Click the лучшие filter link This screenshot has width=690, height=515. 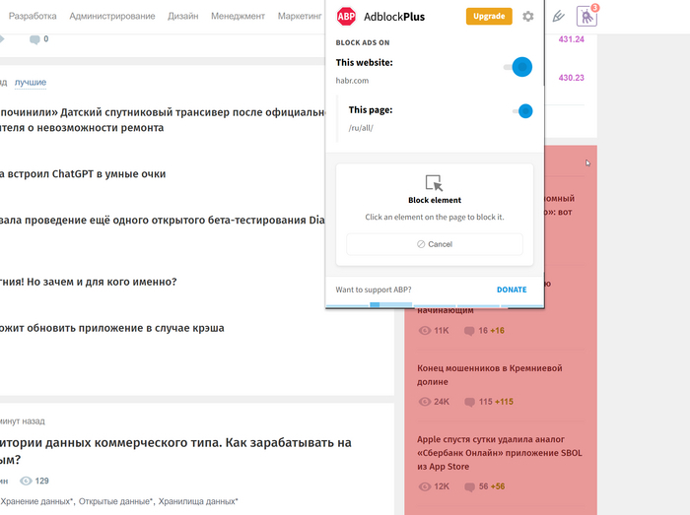tap(31, 82)
